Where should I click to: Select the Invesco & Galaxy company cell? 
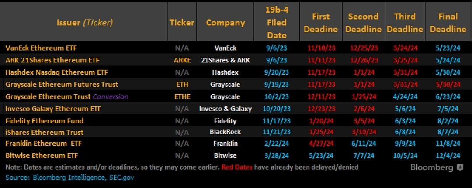click(x=225, y=109)
